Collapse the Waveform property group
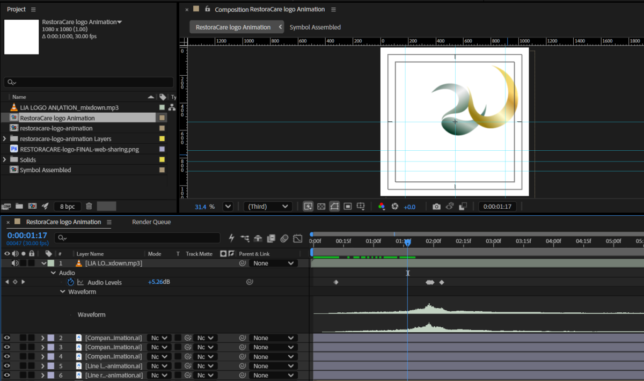The width and height of the screenshot is (644, 381). point(62,291)
